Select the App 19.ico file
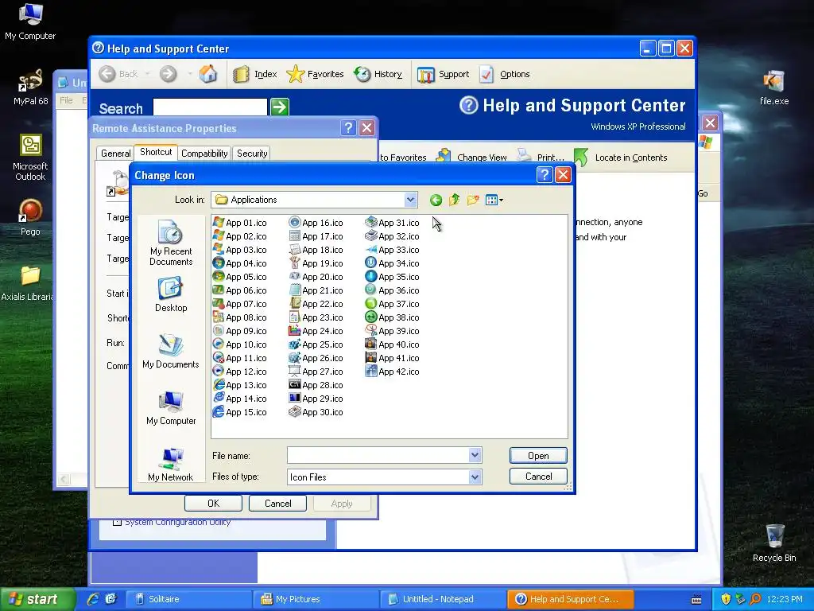Image resolution: width=814 pixels, height=611 pixels. click(316, 263)
